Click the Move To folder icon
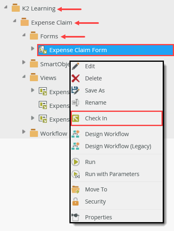The image size is (174, 231). click(x=75, y=189)
